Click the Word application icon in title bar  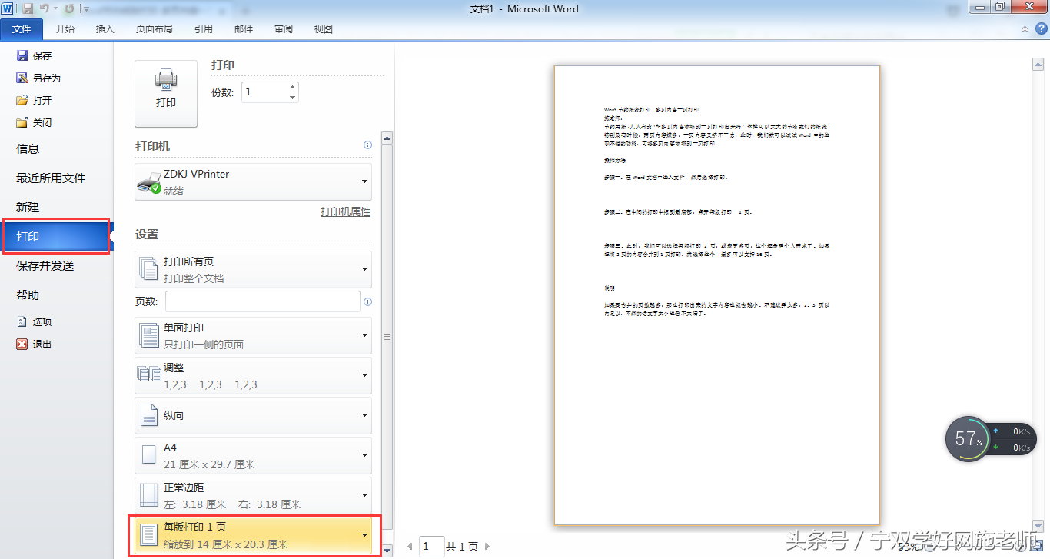pos(8,8)
